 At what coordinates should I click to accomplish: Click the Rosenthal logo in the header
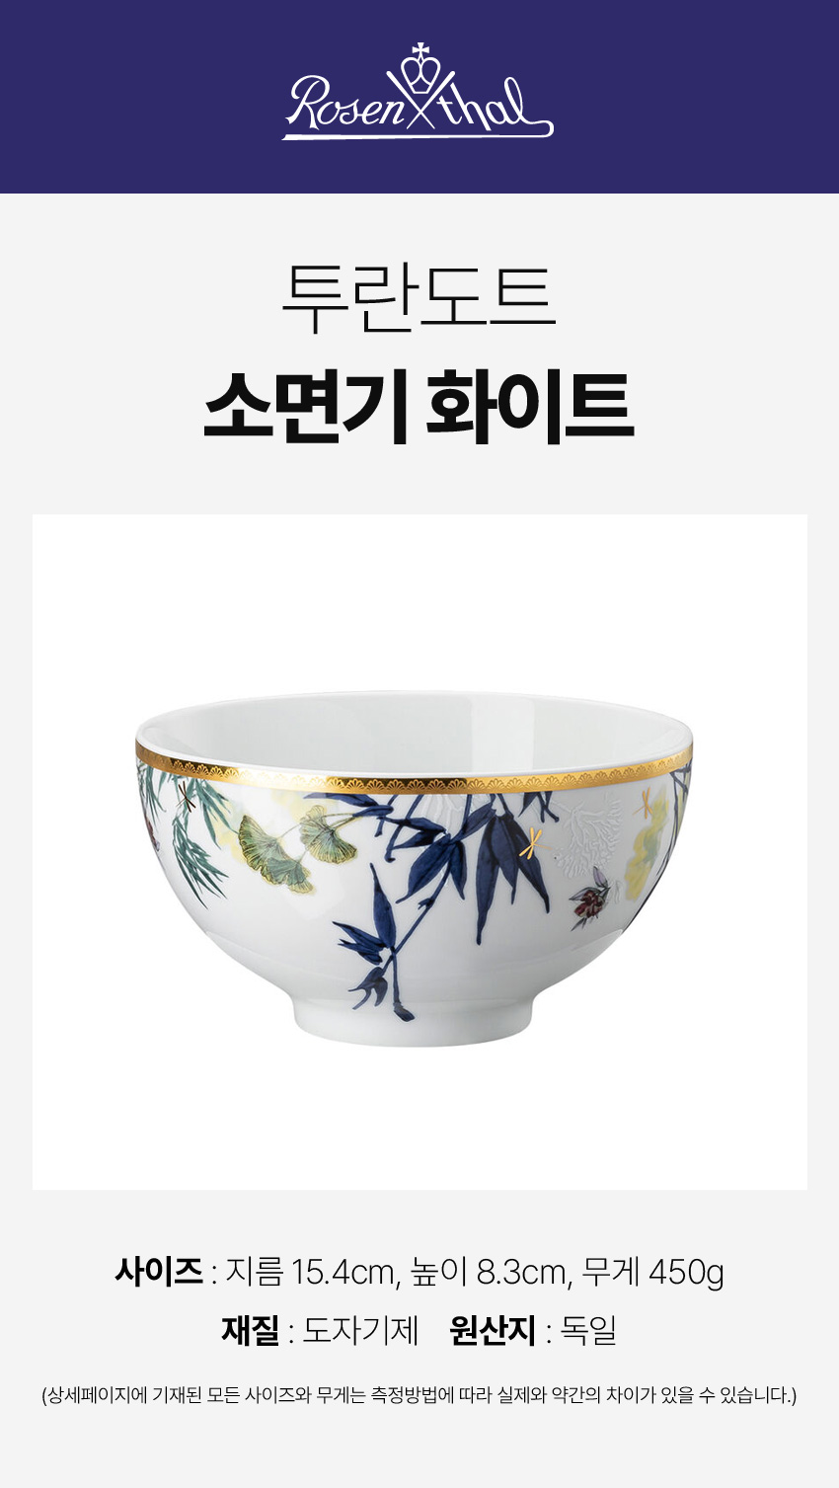(x=419, y=92)
